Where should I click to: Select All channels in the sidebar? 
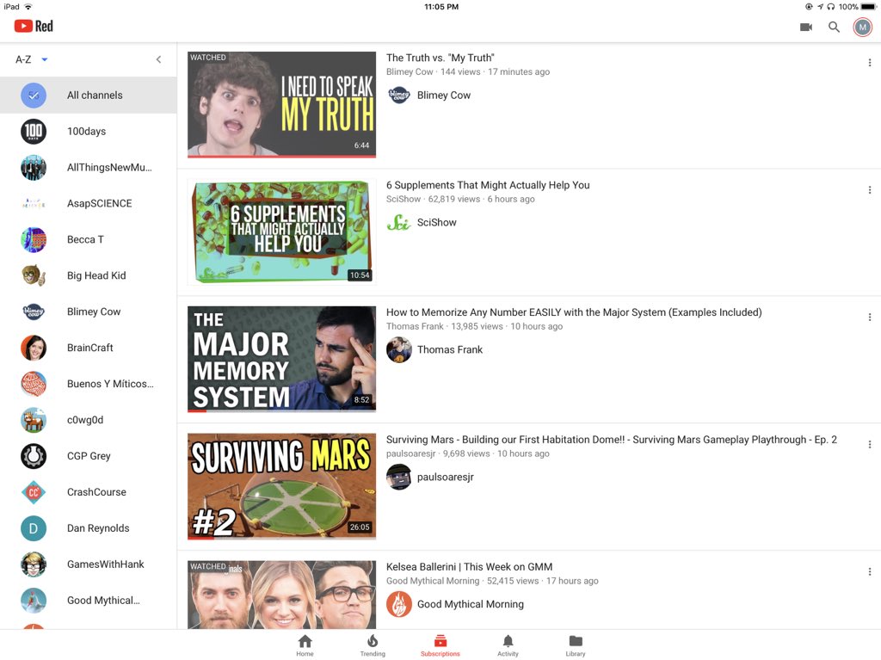(x=89, y=95)
